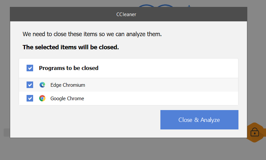Click the bold "The selected items will be closed." text
Image resolution: width=266 pixels, height=160 pixels.
(x=71, y=47)
